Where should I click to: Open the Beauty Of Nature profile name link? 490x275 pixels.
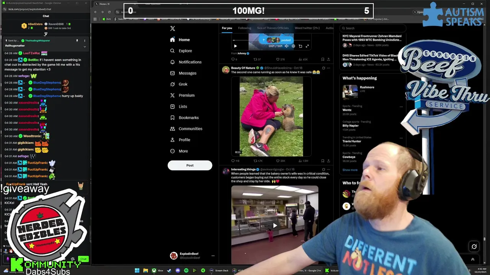point(243,68)
